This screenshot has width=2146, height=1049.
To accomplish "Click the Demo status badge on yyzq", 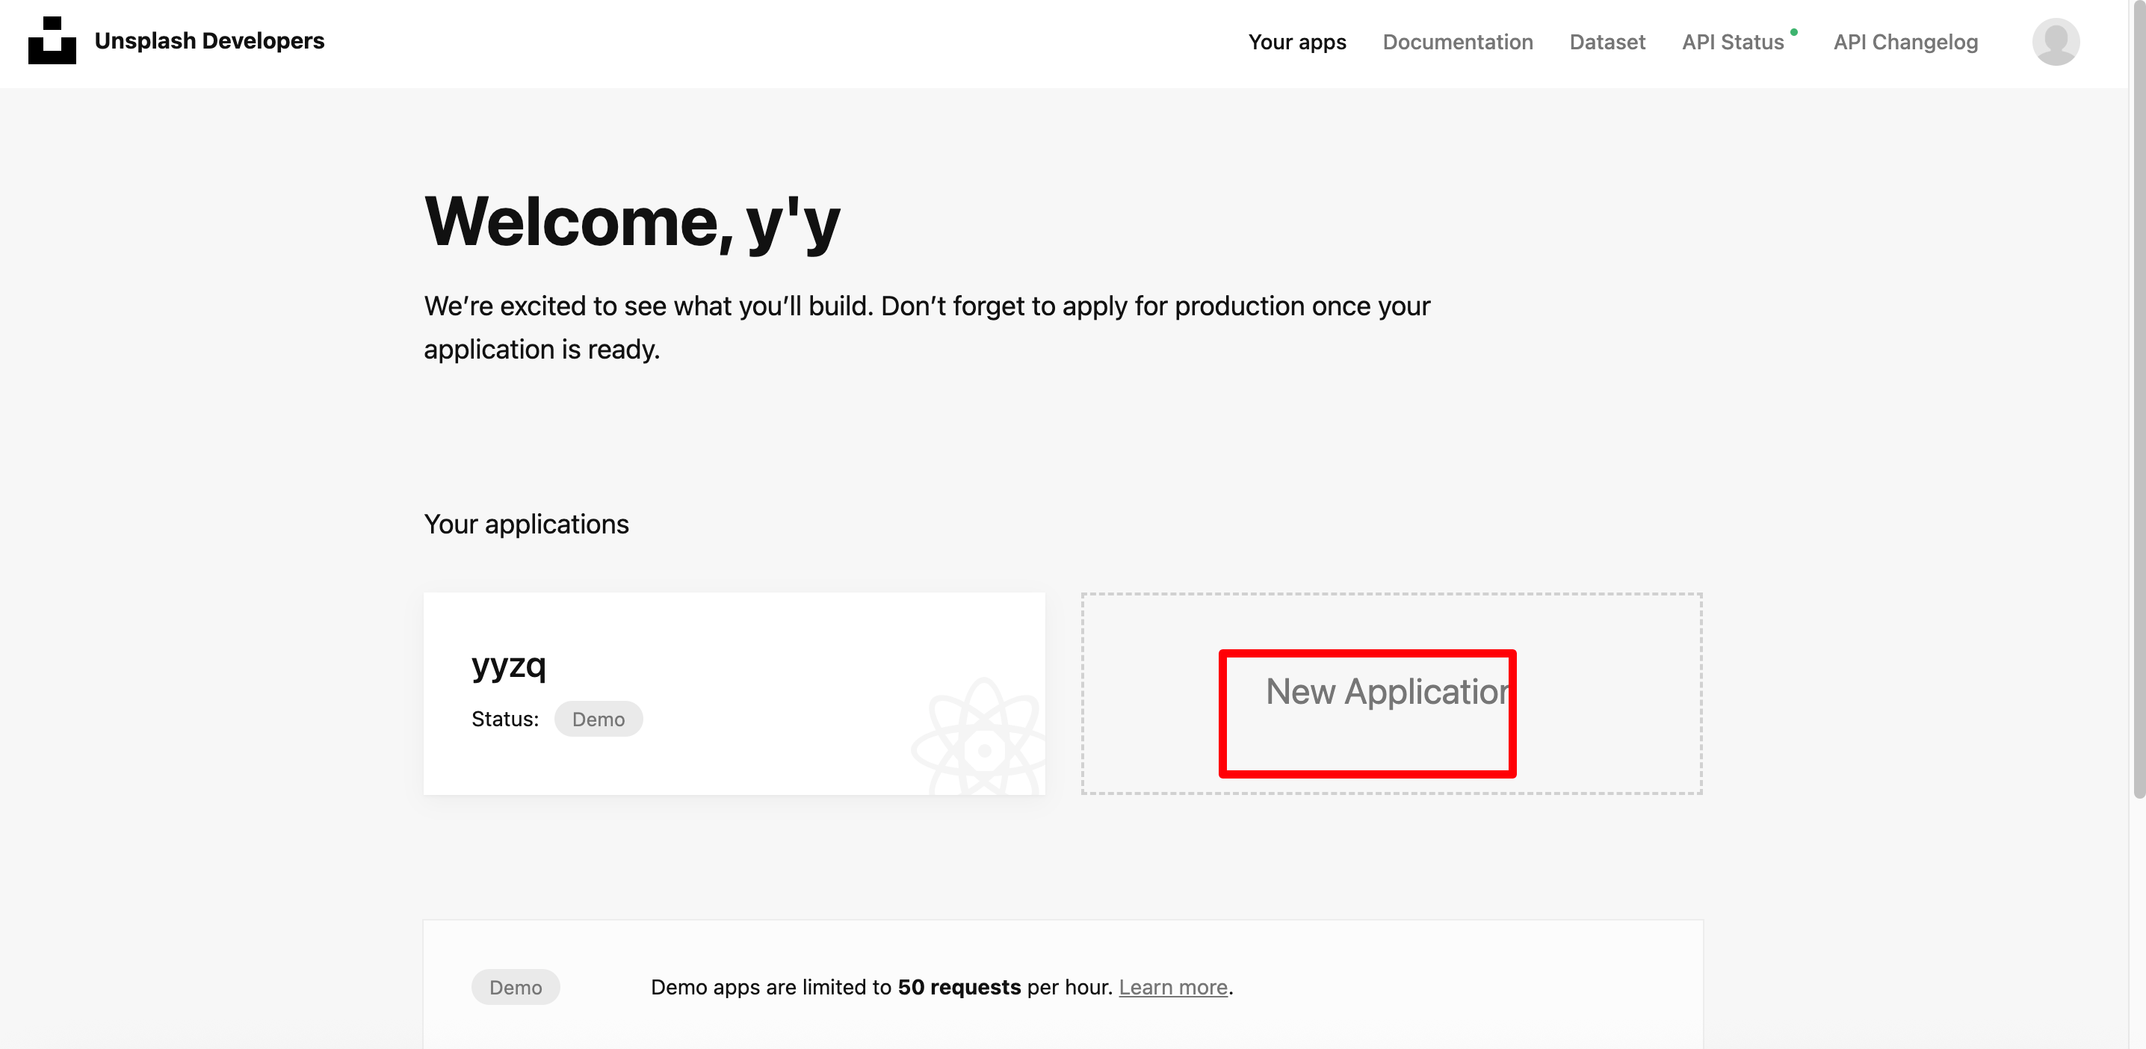I will 597,719.
